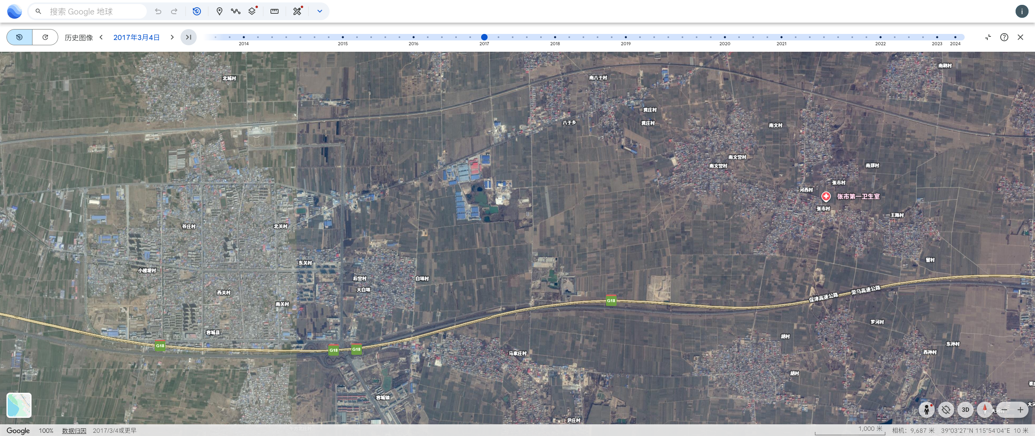Open the 2017年3月4日 date selector
Image resolution: width=1035 pixels, height=436 pixels.
[136, 37]
